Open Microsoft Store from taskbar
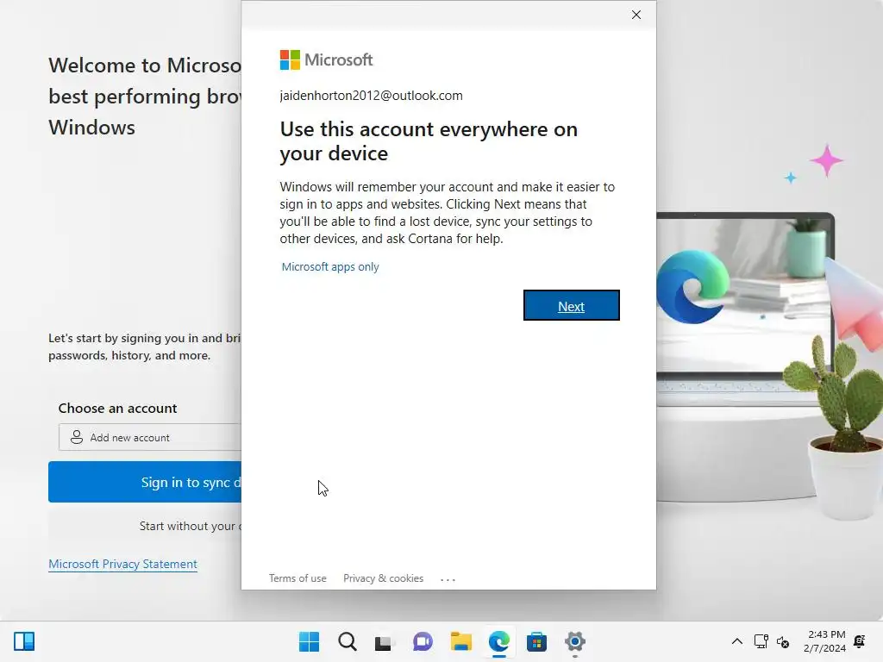This screenshot has width=883, height=662. (x=536, y=641)
